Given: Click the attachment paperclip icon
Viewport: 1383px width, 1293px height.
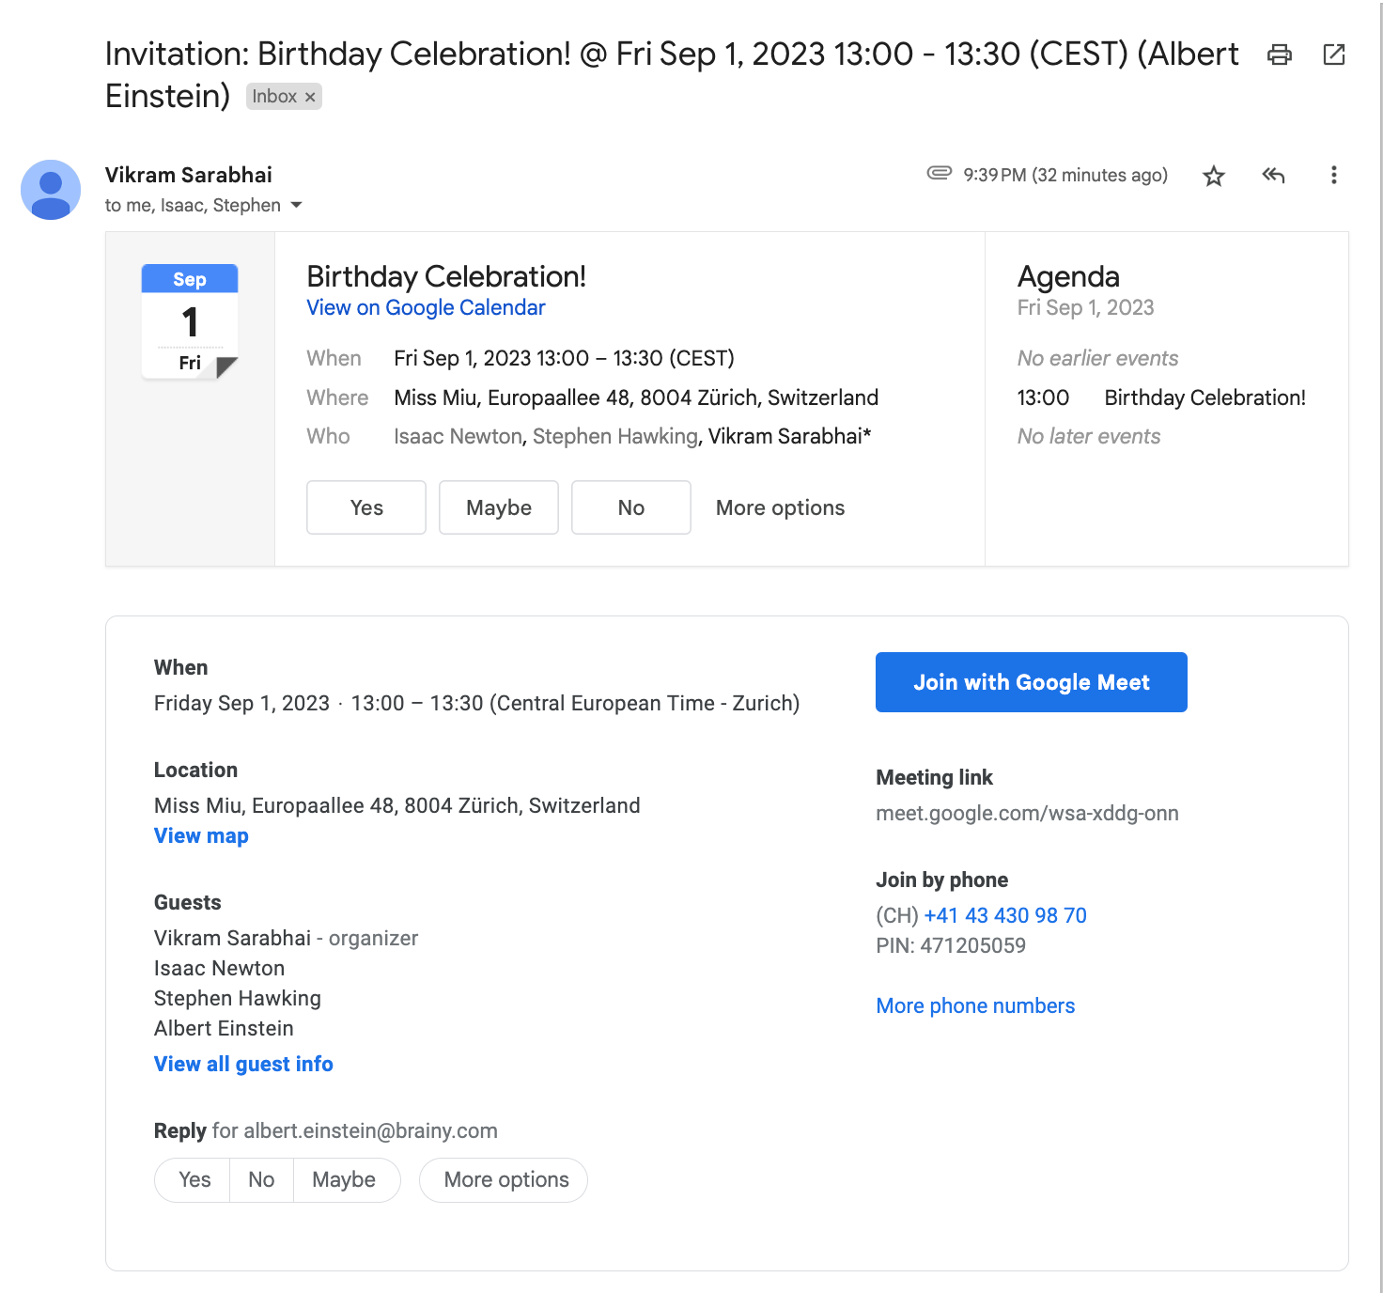Looking at the screenshot, I should tap(939, 173).
